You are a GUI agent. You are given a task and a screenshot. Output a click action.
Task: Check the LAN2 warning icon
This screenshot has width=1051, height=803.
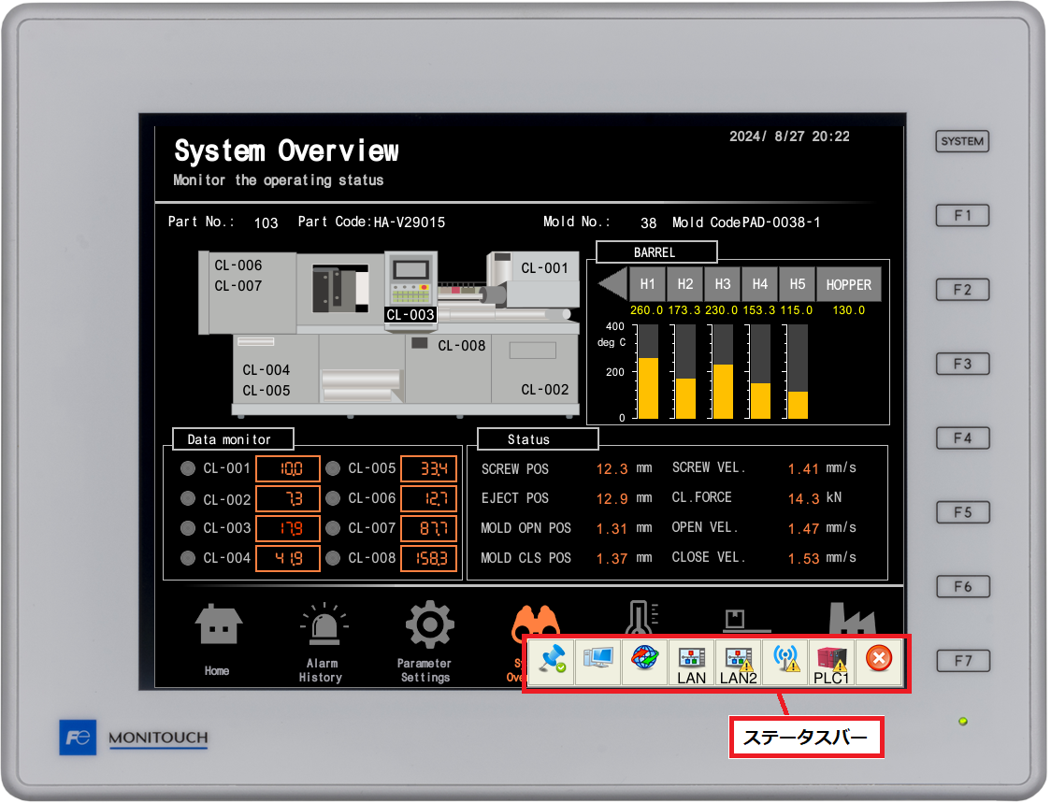pyautogui.click(x=738, y=662)
